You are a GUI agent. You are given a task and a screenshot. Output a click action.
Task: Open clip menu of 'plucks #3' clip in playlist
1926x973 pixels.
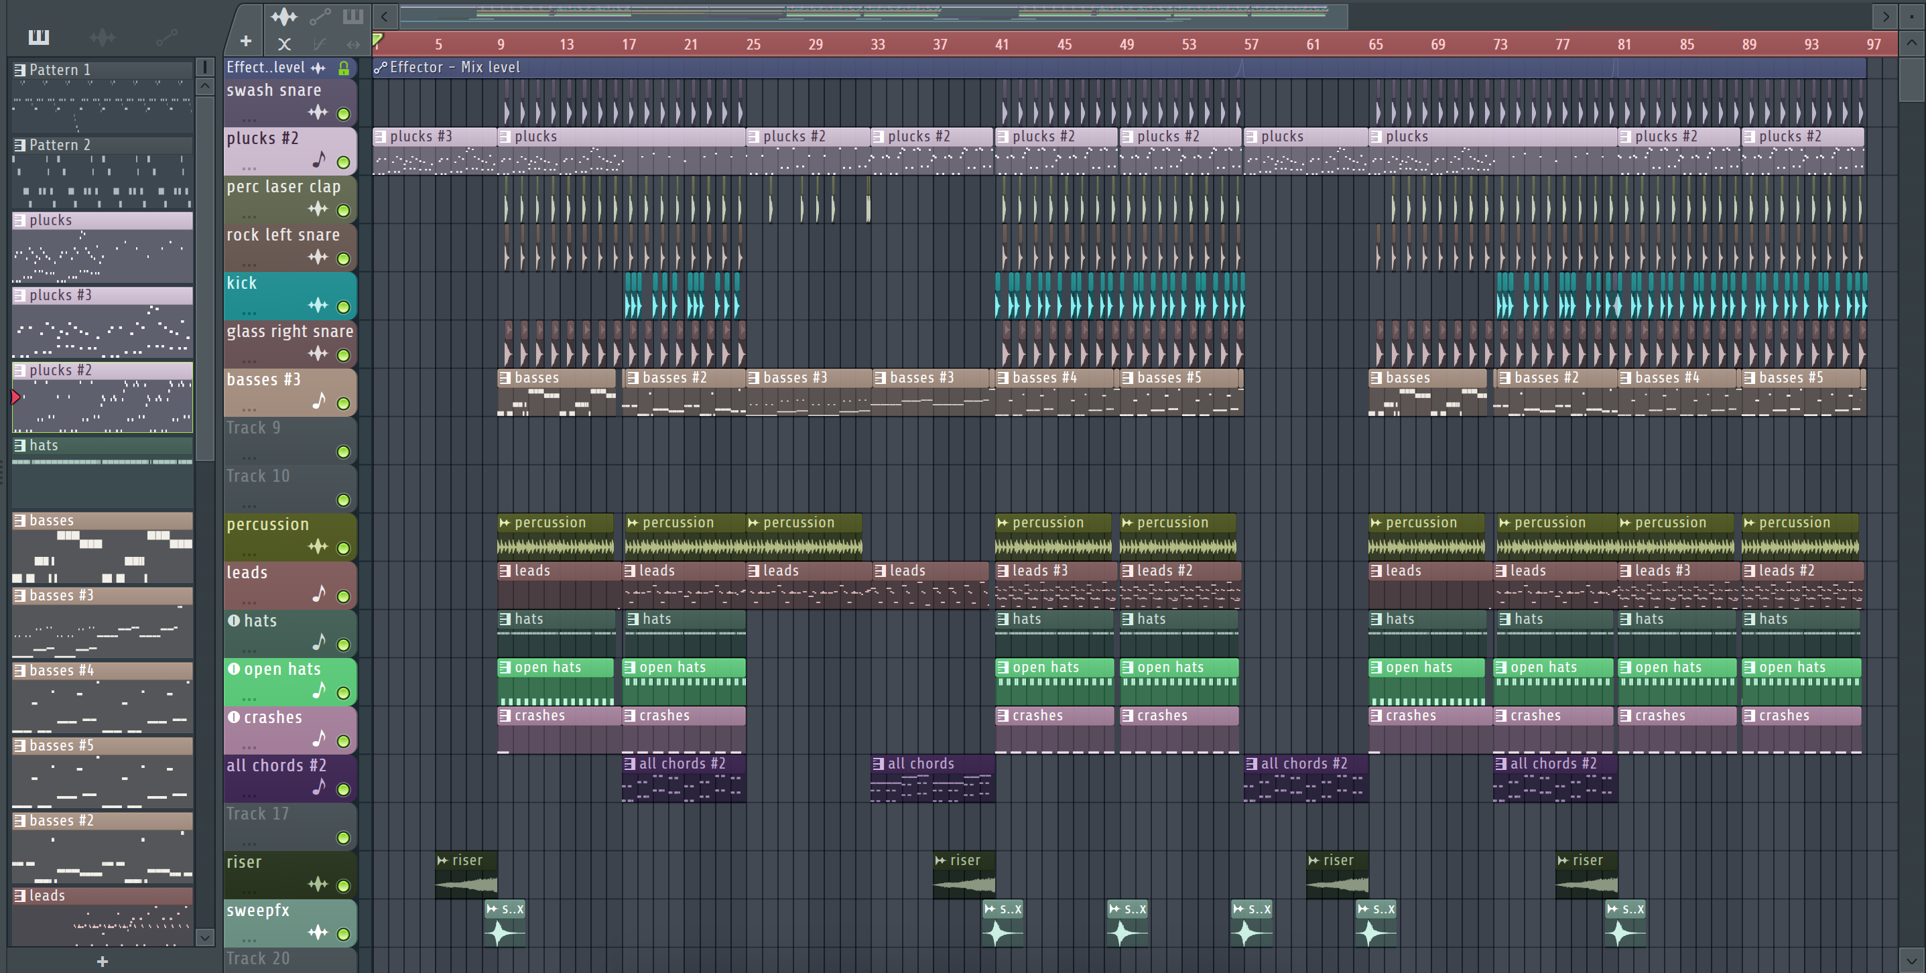tap(381, 137)
